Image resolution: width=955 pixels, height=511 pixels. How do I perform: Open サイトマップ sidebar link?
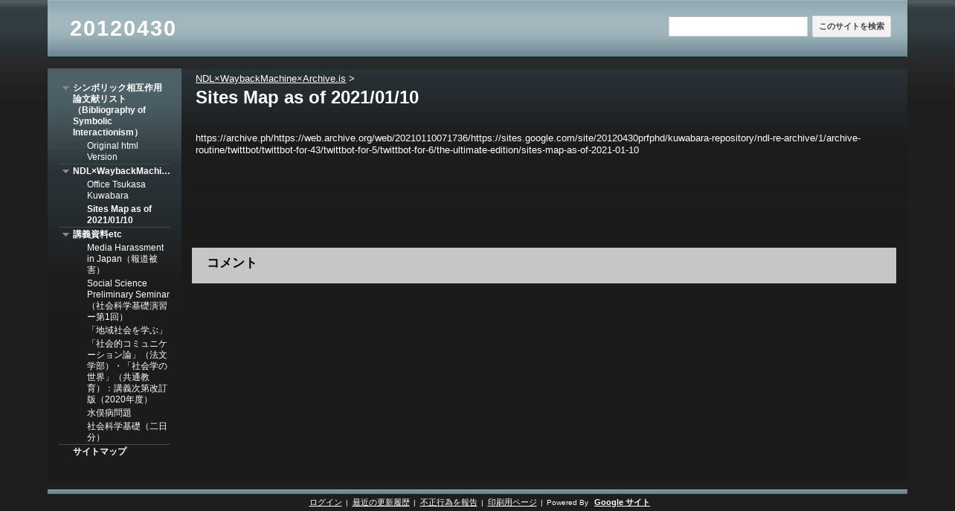pyautogui.click(x=100, y=451)
